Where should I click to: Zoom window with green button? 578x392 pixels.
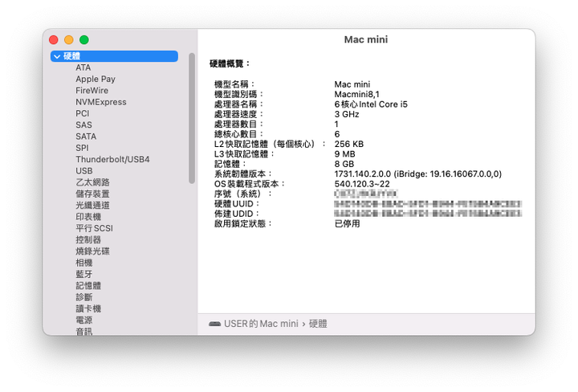(84, 40)
